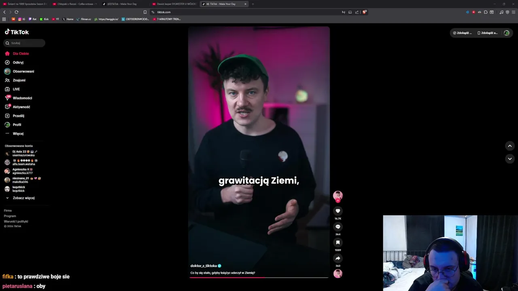This screenshot has width=518, height=291.
Task: Click the shield VPN toolbar icon
Action: tap(507, 12)
